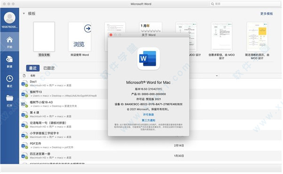Select the calendar 1月 template thumbnail

click(150, 27)
